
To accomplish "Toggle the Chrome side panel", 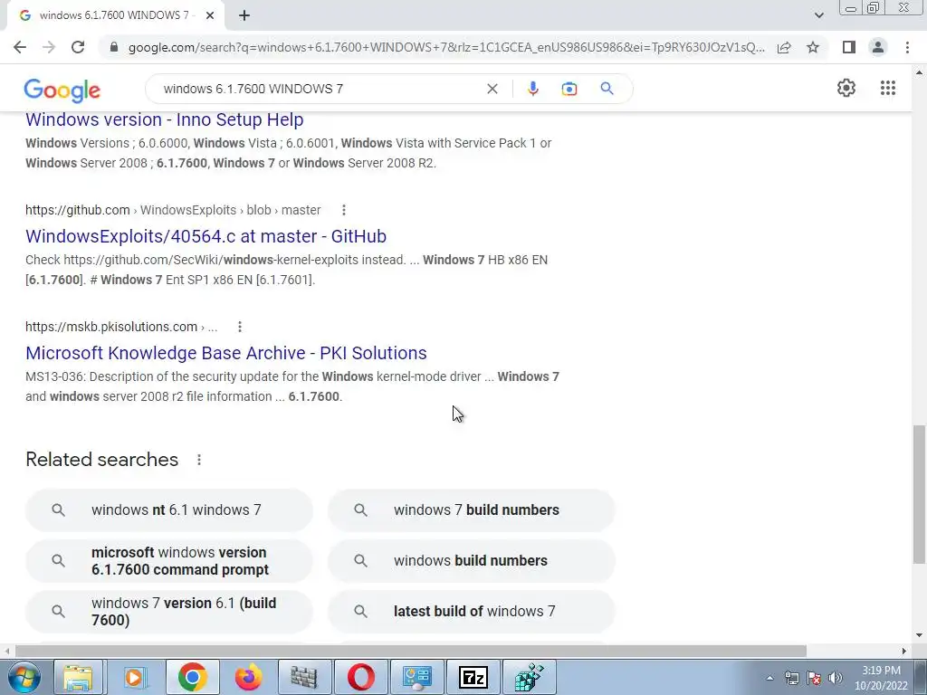I will 849,47.
